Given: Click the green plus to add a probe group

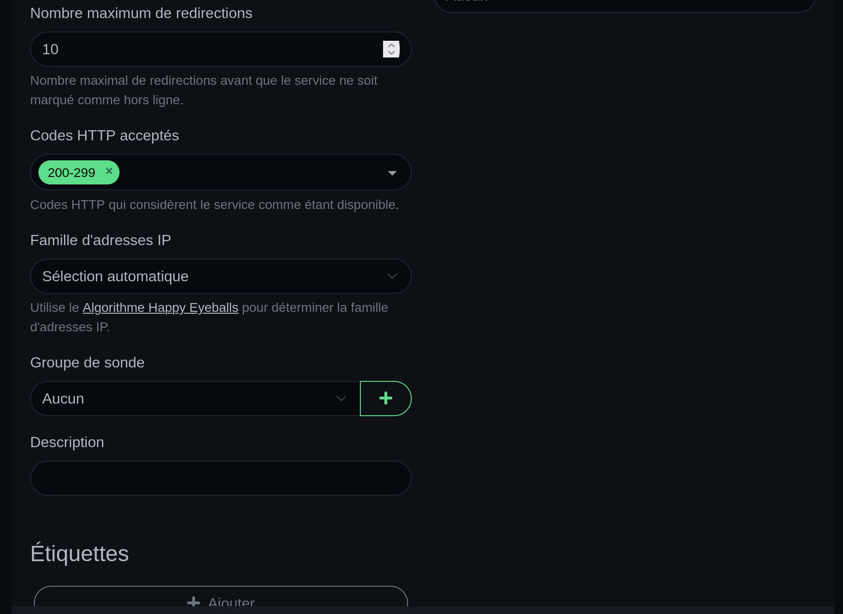Looking at the screenshot, I should click(x=385, y=398).
